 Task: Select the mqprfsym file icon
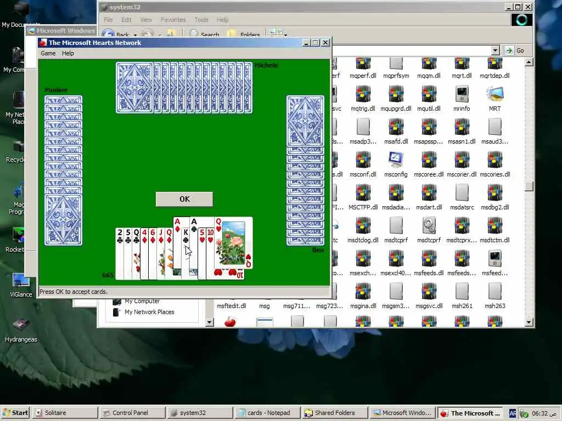coord(396,65)
